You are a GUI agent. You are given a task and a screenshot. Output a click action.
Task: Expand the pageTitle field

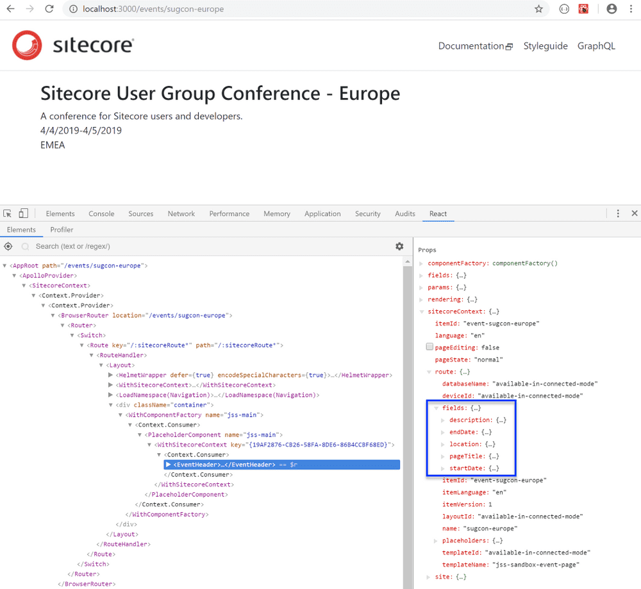coord(443,456)
